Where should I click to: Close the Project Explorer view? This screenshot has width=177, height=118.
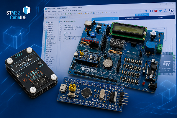coord(55,17)
